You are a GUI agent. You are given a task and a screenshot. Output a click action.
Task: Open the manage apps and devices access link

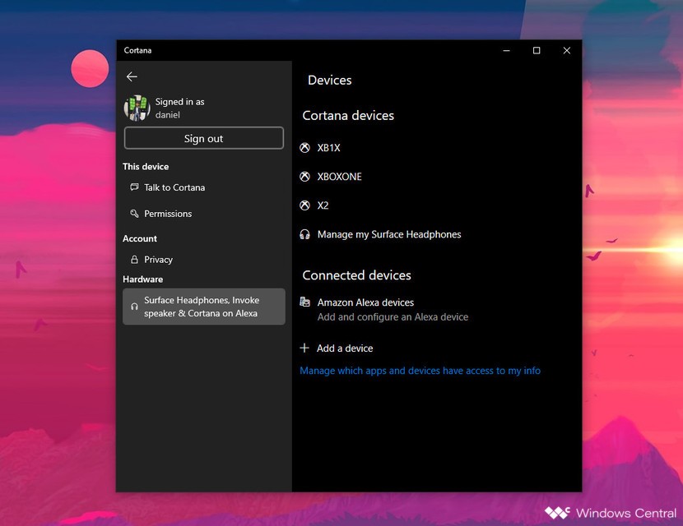click(420, 371)
